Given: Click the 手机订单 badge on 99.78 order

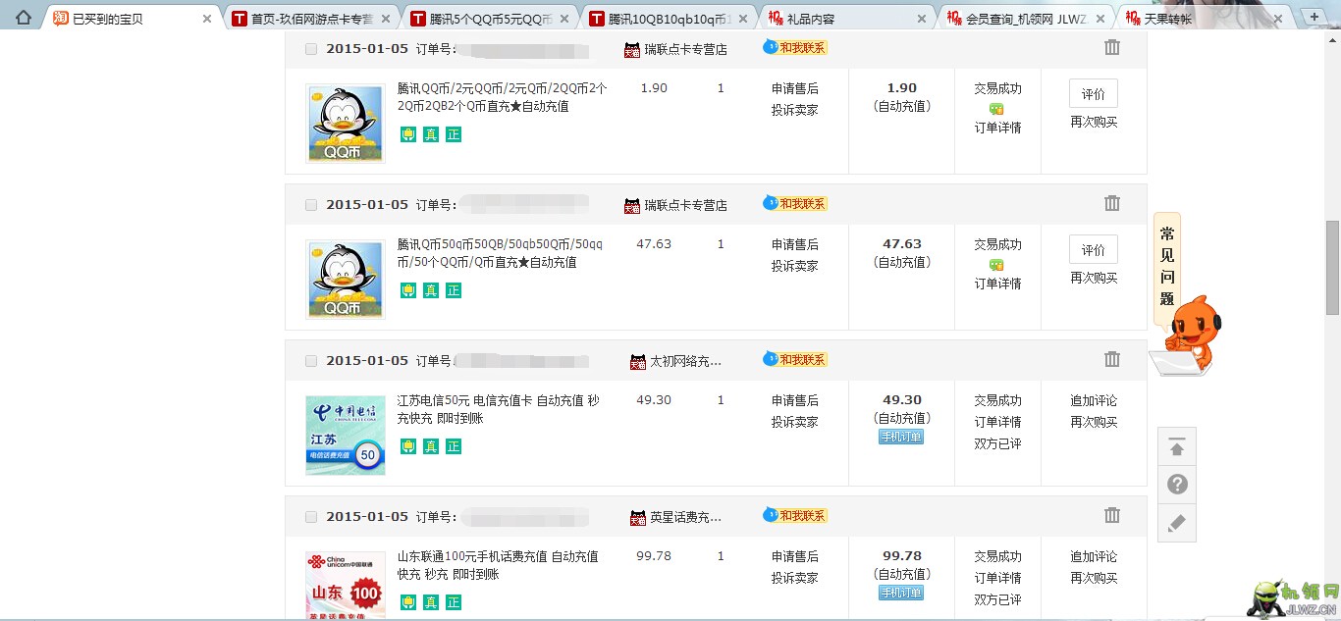Looking at the screenshot, I should pos(901,593).
